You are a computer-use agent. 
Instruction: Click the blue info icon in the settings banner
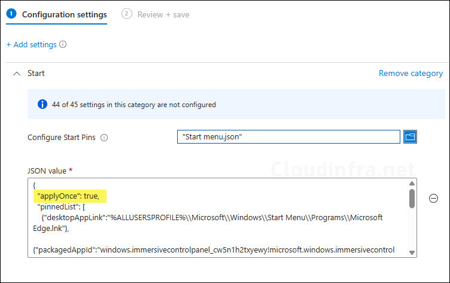[x=42, y=104]
